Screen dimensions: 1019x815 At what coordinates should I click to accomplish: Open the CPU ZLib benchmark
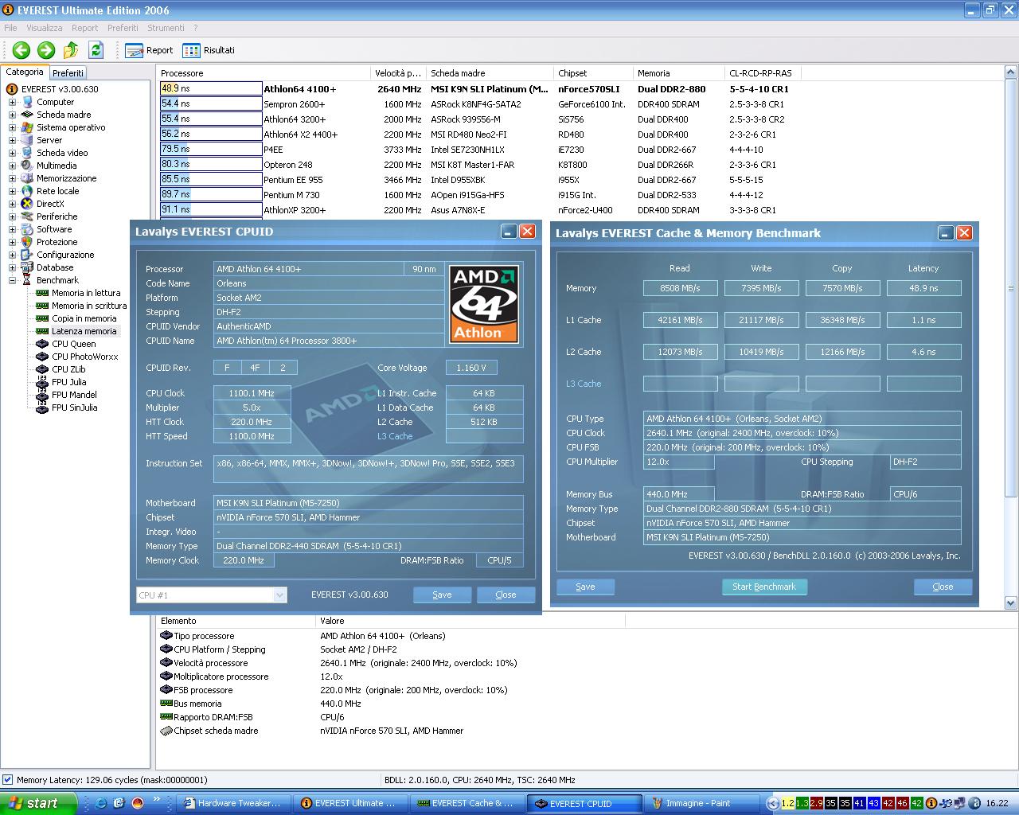pos(68,369)
